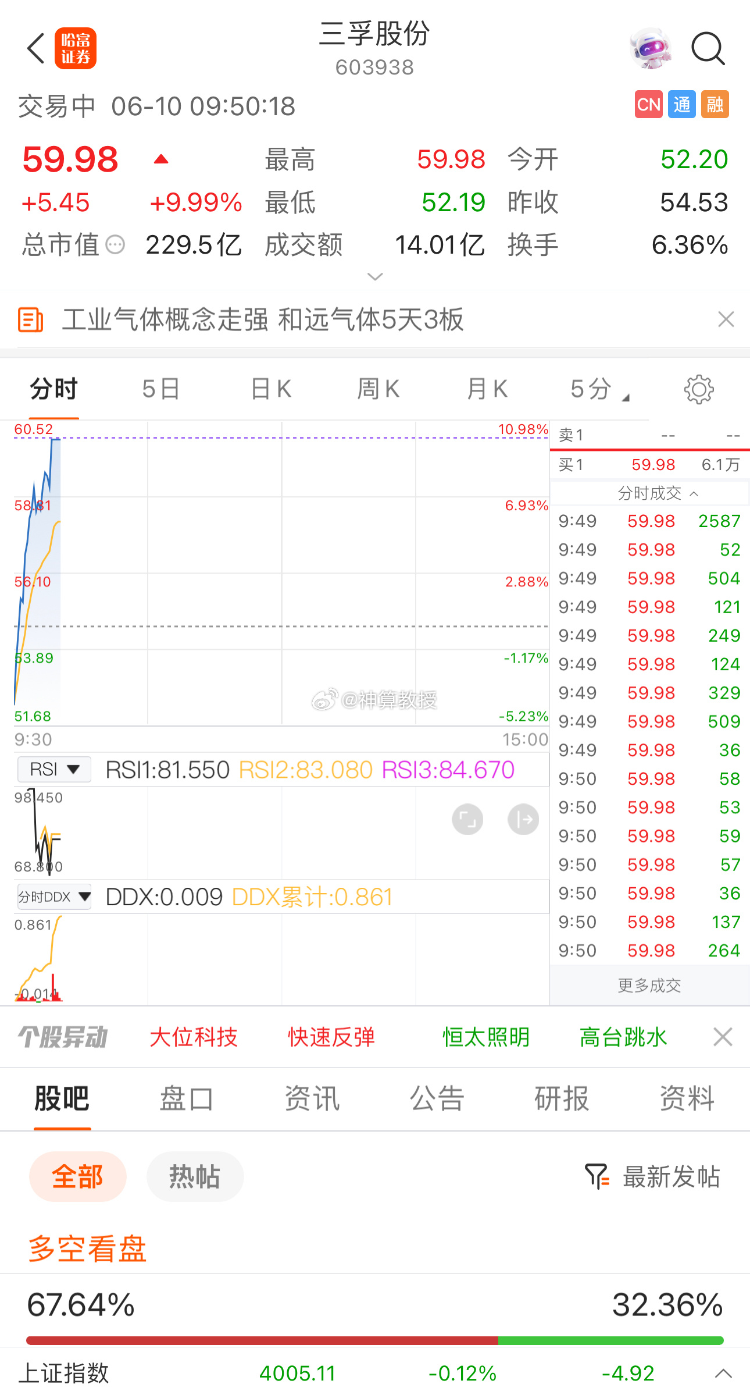Switch to the 月K chart tab
This screenshot has height=1398, width=750.
point(487,389)
